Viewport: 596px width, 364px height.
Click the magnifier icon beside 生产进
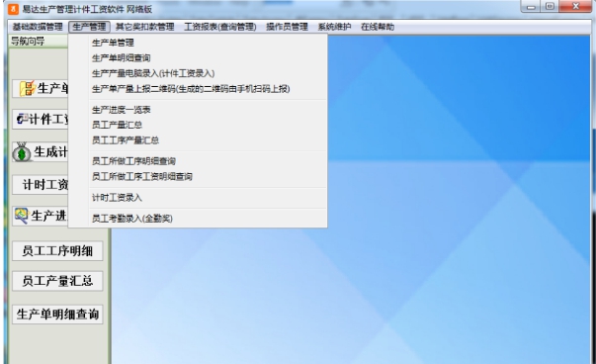click(22, 216)
